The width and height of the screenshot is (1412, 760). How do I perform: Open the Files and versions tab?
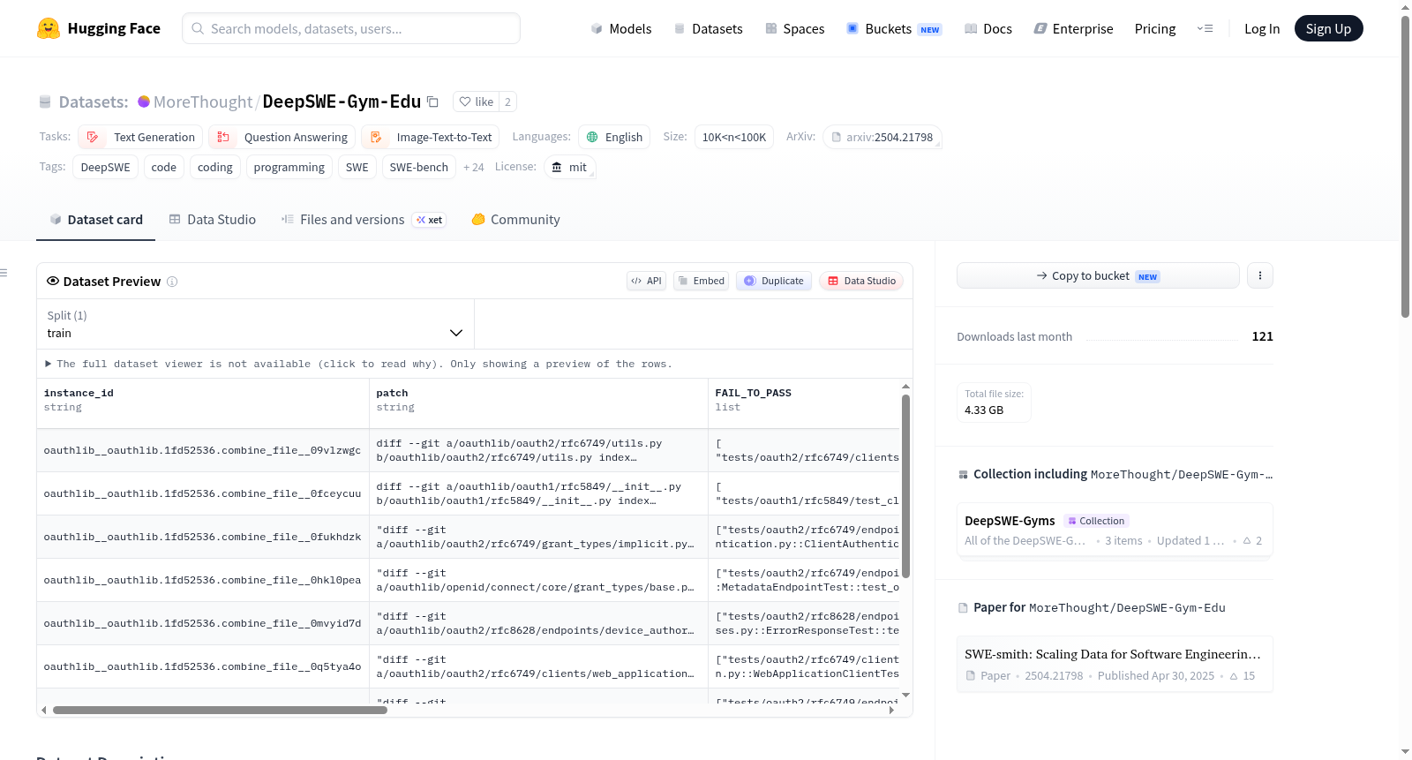point(364,220)
